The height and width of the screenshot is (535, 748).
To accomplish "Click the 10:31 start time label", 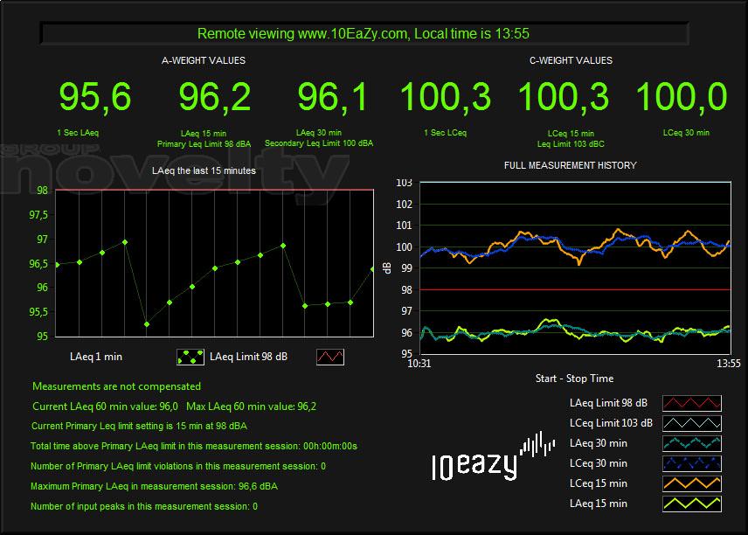I will tap(419, 363).
